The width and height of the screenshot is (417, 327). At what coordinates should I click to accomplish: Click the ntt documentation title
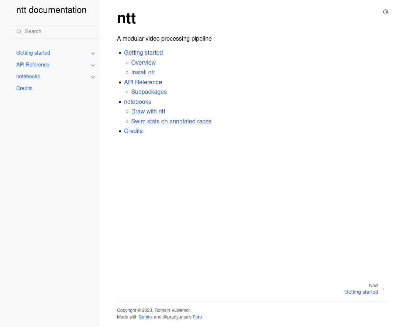click(x=51, y=10)
